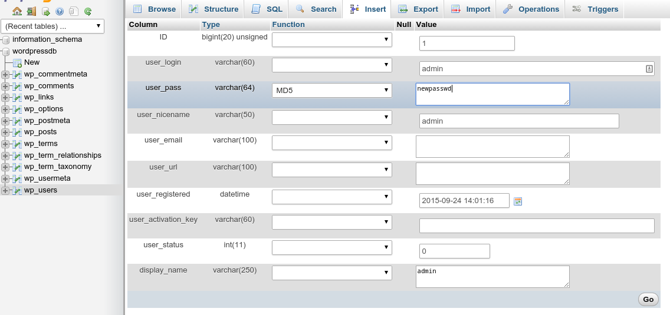Click the Function column header link

288,24
